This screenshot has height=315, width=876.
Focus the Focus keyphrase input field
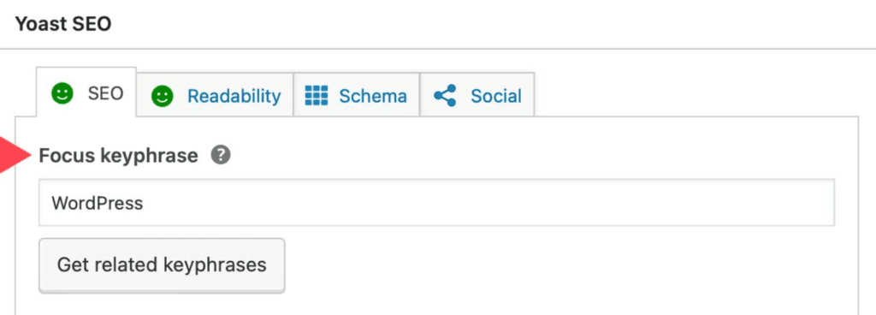pos(436,202)
